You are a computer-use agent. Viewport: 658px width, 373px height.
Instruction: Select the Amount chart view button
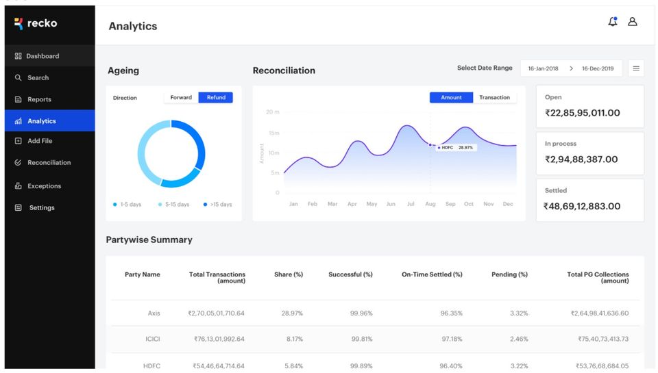pos(451,98)
